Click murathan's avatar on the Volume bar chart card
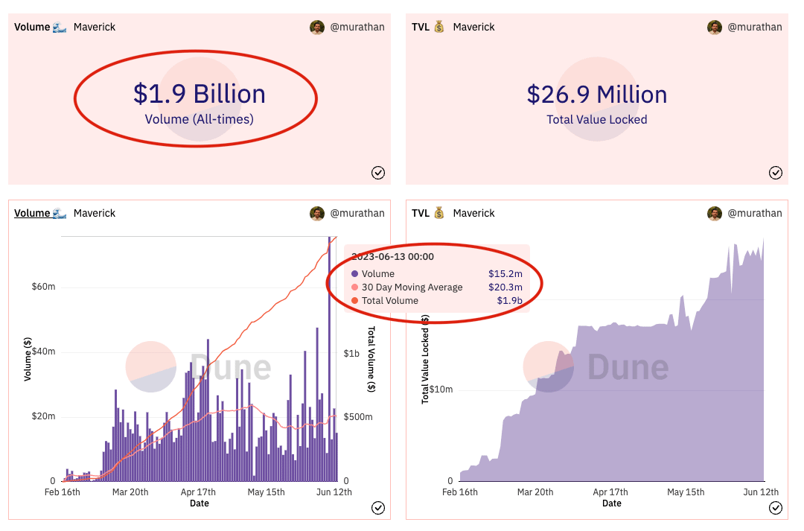Image resolution: width=804 pixels, height=531 pixels. (317, 214)
